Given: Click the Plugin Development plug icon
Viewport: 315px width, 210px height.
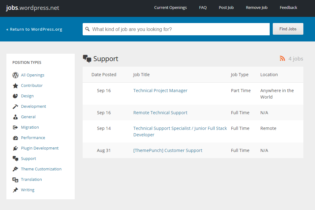Looking at the screenshot, I should [x=15, y=148].
